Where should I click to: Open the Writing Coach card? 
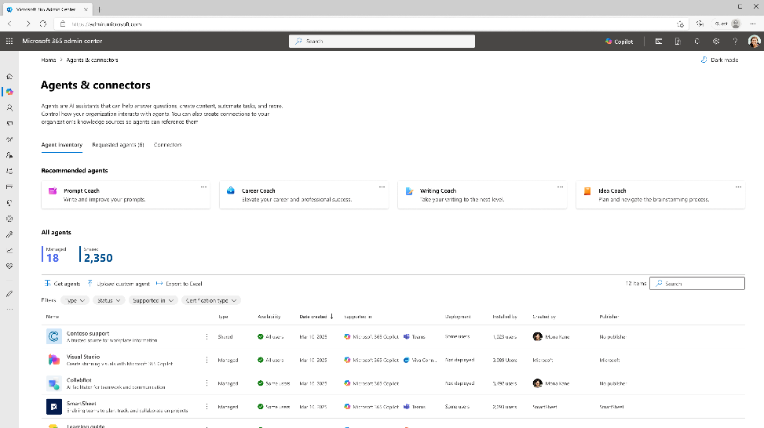click(x=482, y=195)
